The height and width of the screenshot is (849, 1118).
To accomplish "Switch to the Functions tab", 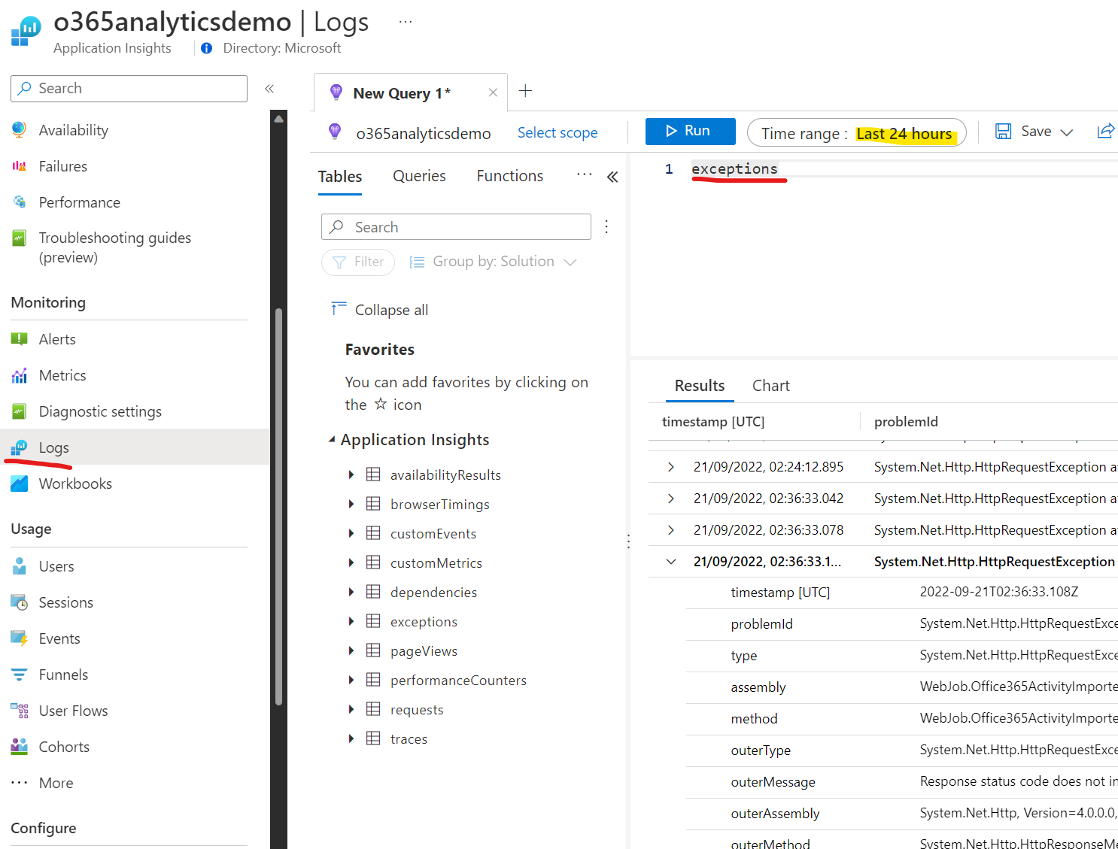I will point(509,176).
